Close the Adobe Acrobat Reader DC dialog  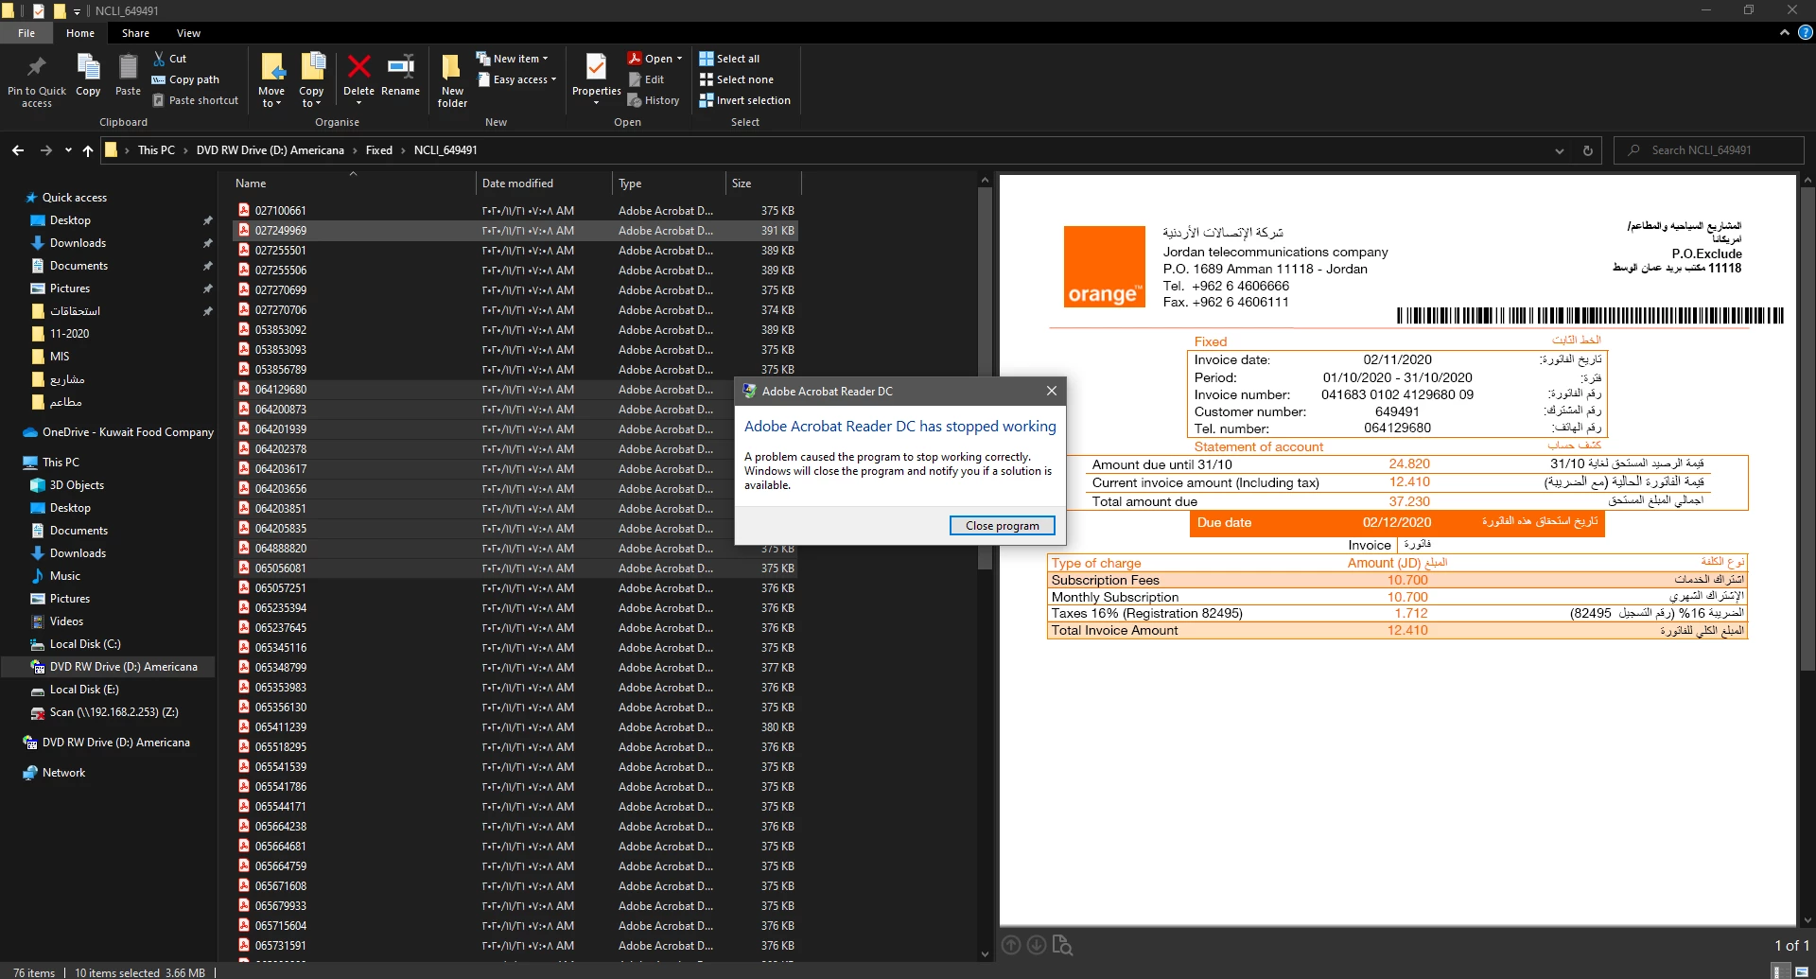(1051, 391)
